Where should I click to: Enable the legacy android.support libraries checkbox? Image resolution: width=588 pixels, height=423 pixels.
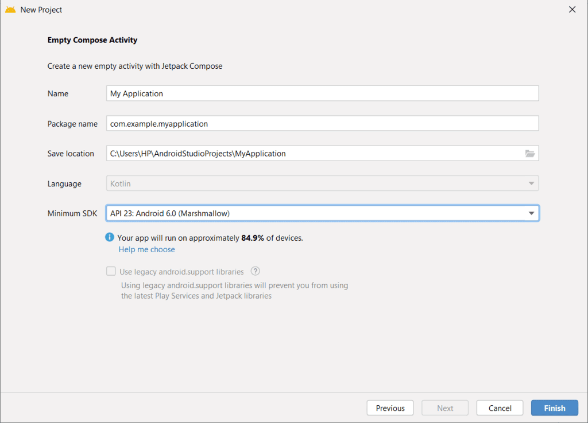[111, 272]
